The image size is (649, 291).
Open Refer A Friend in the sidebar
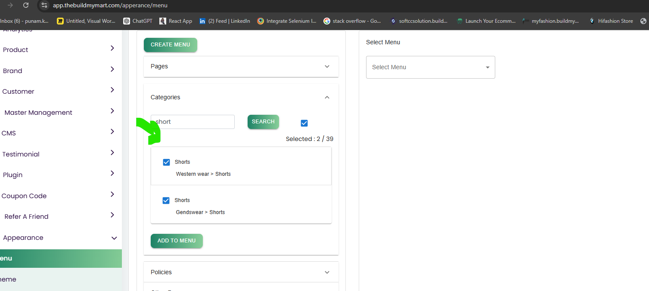26,217
